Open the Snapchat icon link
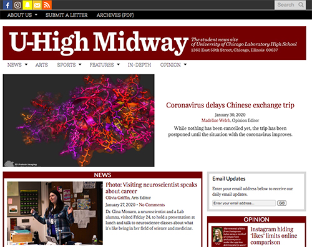312x247 pixels. point(27,5)
